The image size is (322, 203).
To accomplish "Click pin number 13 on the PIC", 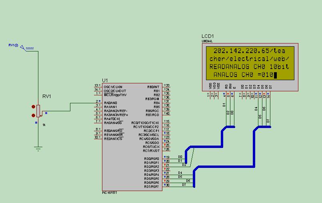I will pos(96,85).
